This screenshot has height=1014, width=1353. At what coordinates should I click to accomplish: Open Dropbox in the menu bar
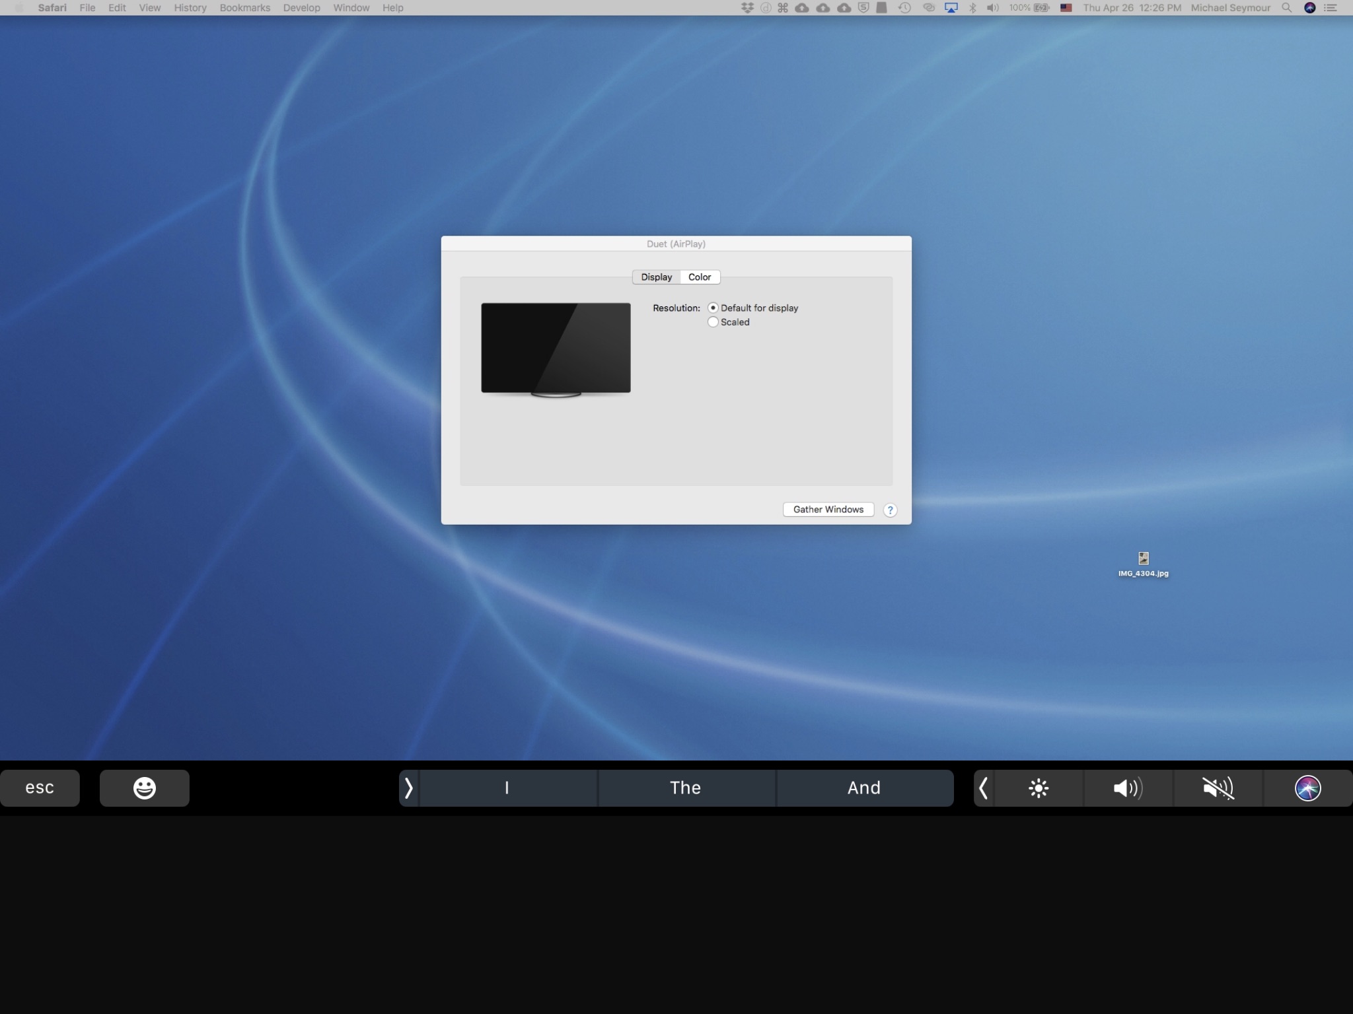click(x=747, y=8)
